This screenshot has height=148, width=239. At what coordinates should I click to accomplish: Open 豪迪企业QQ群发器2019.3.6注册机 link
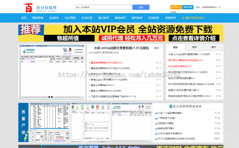click(x=109, y=80)
